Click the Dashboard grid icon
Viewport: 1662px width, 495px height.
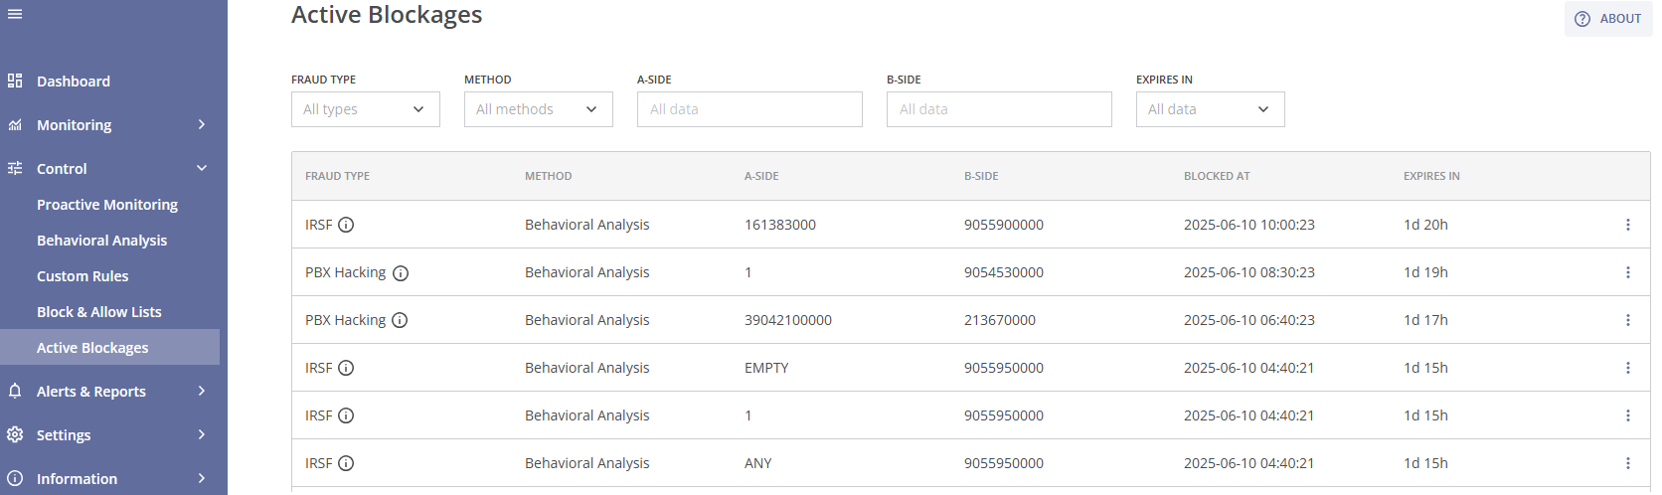tap(15, 81)
